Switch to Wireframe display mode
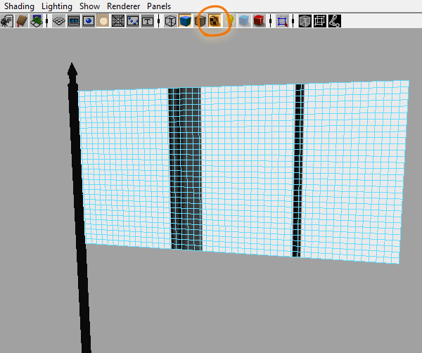This screenshot has height=353, width=422. [x=170, y=21]
